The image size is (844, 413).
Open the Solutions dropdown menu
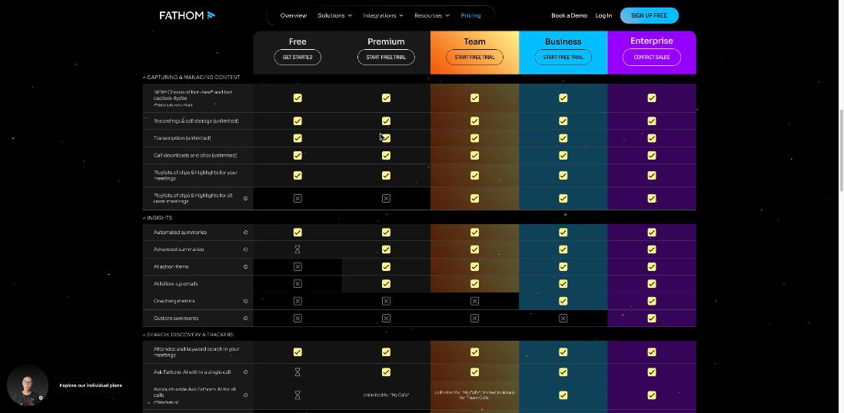click(335, 15)
